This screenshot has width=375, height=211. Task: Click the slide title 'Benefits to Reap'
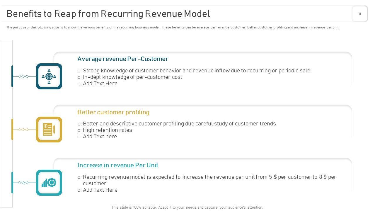point(108,14)
